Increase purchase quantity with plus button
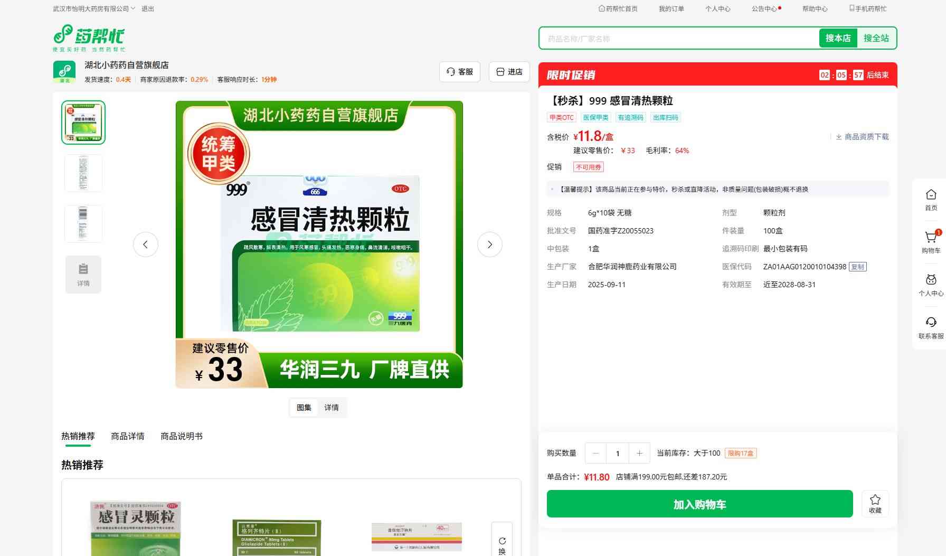This screenshot has height=556, width=946. (x=639, y=453)
